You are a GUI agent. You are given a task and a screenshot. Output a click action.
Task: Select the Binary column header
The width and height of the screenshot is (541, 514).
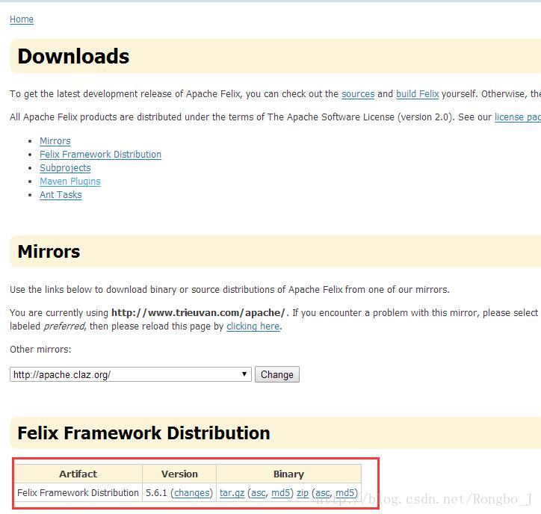pos(288,474)
